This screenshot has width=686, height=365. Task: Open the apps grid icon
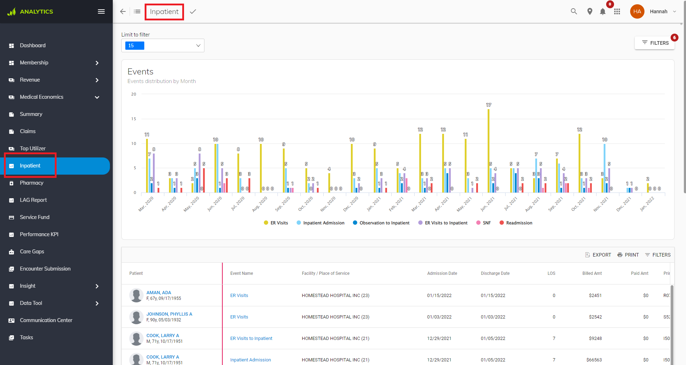pos(617,11)
